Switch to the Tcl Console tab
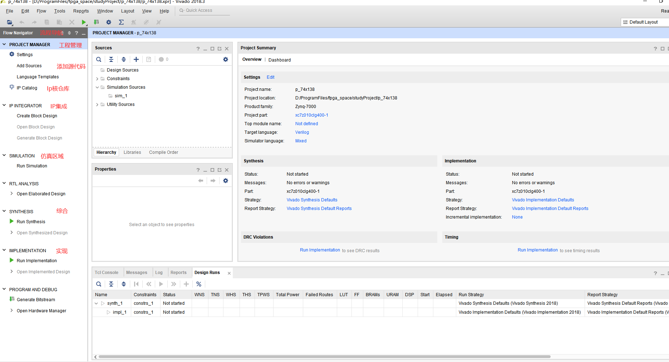 (107, 273)
